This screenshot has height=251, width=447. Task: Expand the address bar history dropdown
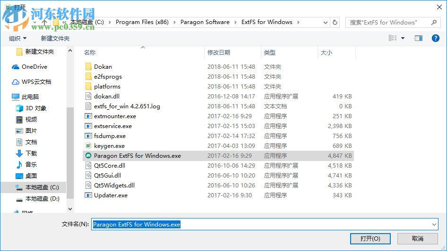pyautogui.click(x=325, y=23)
